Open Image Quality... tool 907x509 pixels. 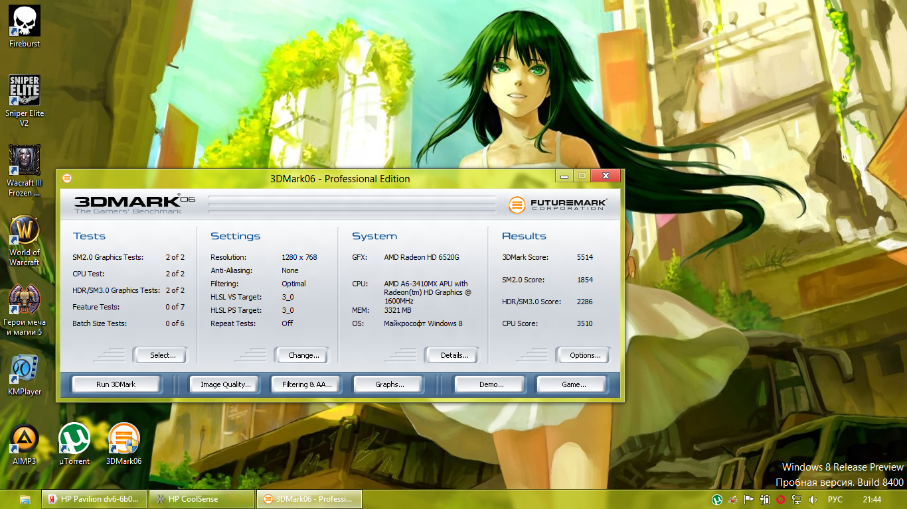click(x=226, y=384)
